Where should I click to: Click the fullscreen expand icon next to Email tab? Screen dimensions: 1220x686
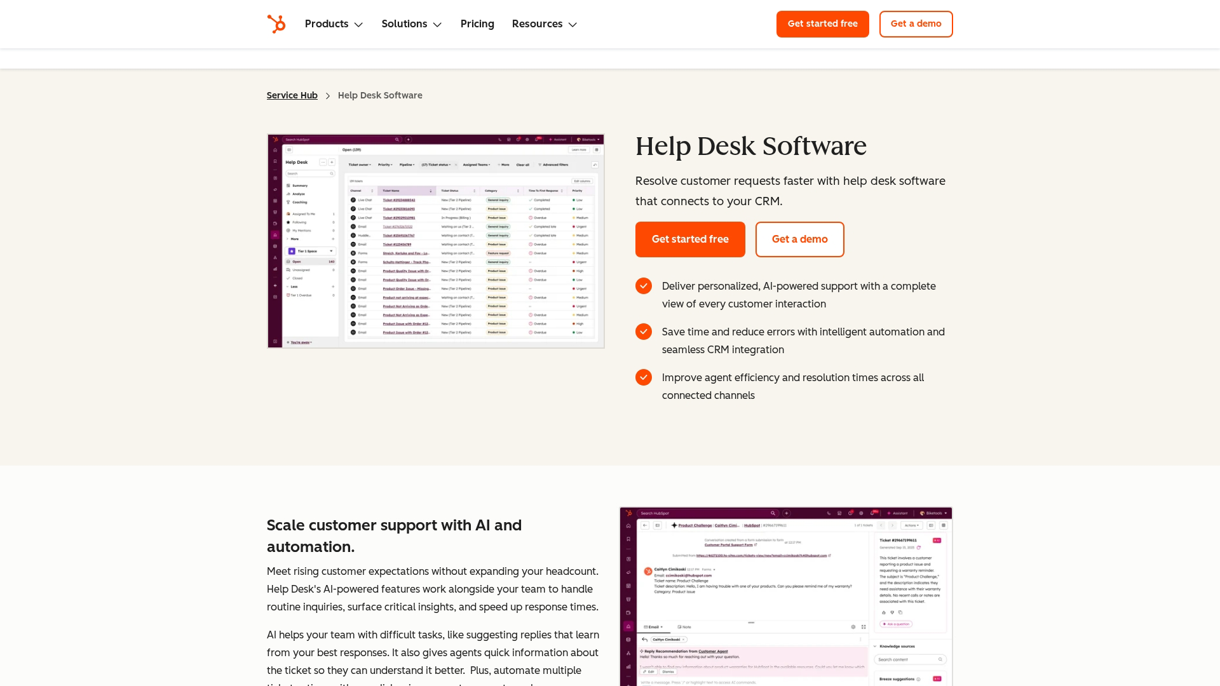point(864,627)
